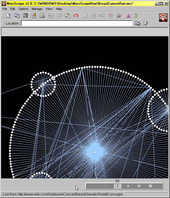Open the Edit menu
This screenshot has width=170, height=198.
point(13,9)
